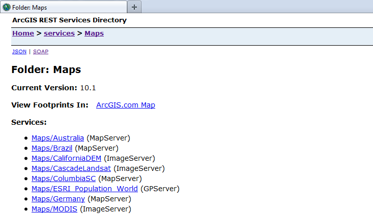Open the SOAP format link
This screenshot has height=214, width=373.
coord(41,52)
